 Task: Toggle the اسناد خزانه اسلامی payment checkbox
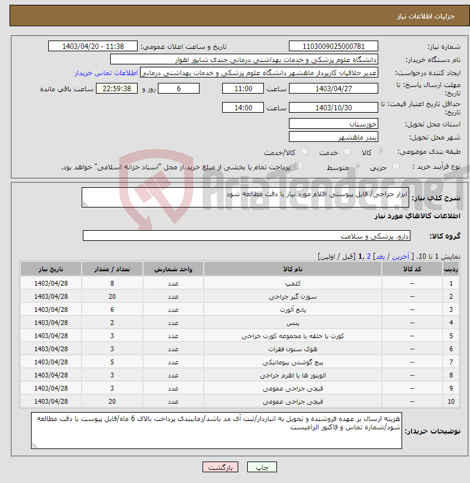click(x=298, y=166)
